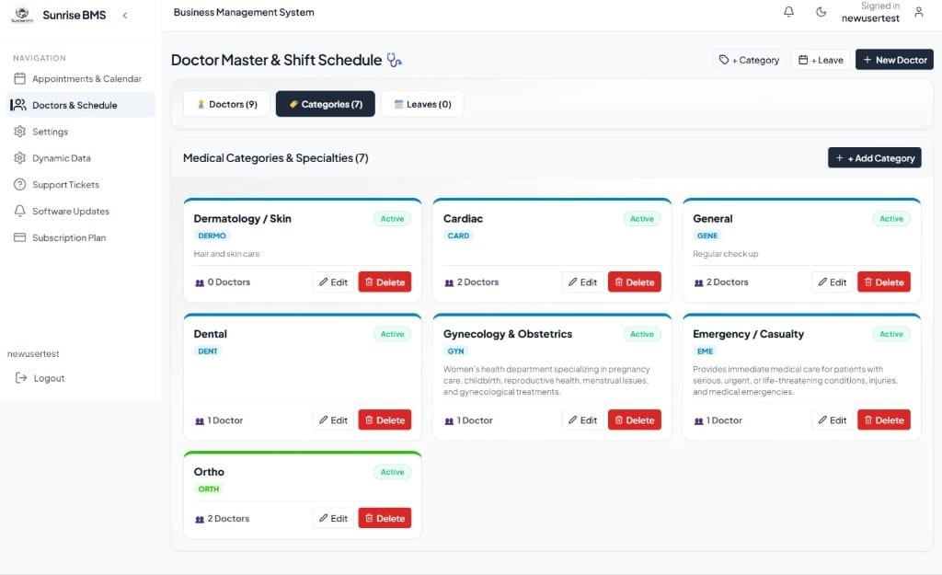Click the stethoscope icon beside the page title

[394, 60]
